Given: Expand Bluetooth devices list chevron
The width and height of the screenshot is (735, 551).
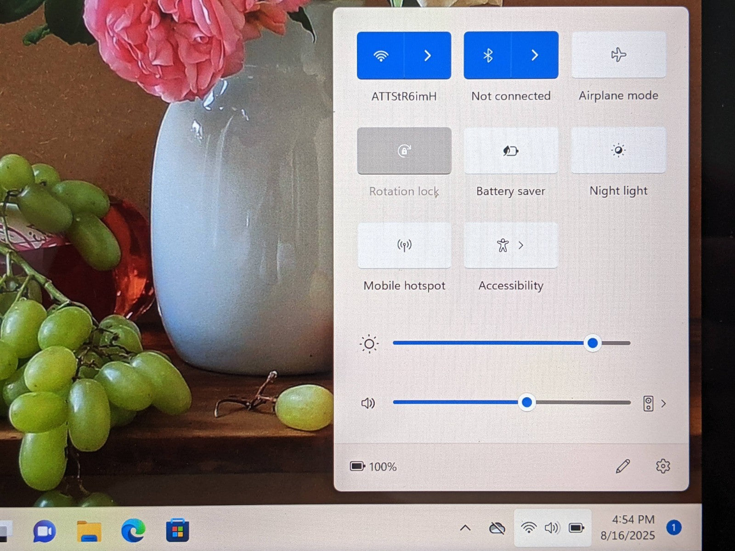Looking at the screenshot, I should click(535, 56).
